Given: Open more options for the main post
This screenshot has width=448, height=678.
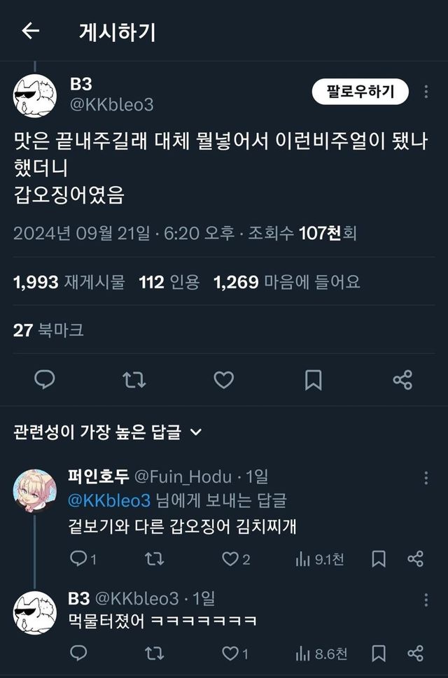Looking at the screenshot, I should click(426, 92).
